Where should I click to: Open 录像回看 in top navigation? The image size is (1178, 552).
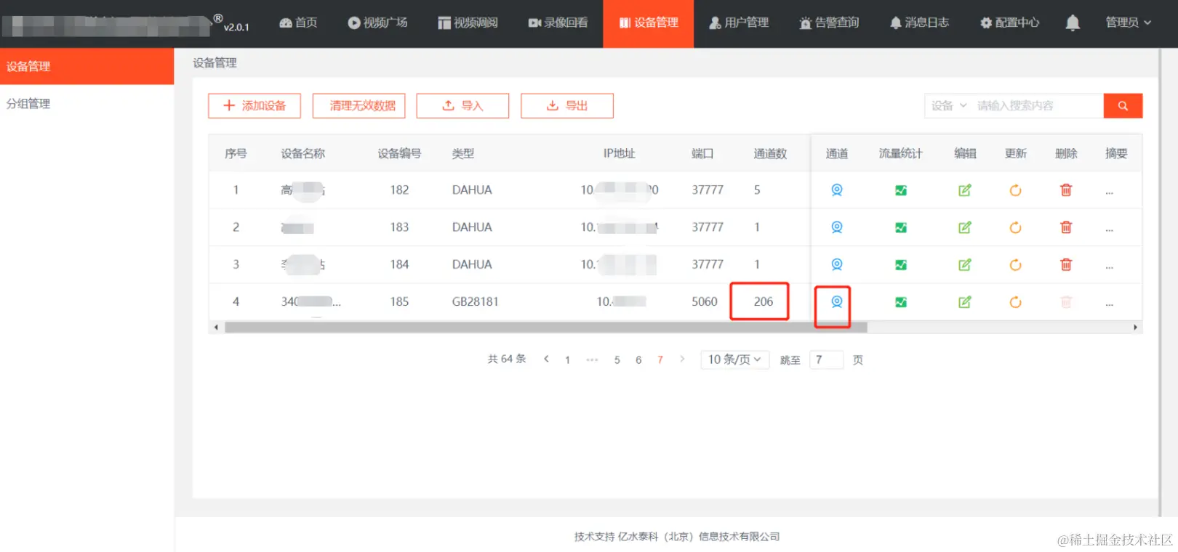point(558,23)
